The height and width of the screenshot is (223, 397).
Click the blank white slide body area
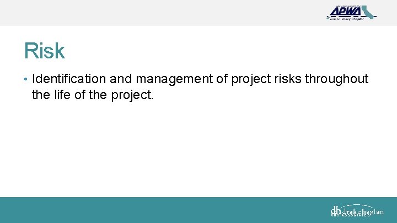tap(198, 149)
